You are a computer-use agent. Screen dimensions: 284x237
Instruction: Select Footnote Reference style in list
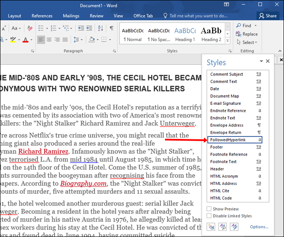pos(235,154)
